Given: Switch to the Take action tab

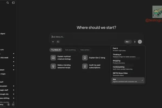Looking at the screenshot, I should point(85,50).
